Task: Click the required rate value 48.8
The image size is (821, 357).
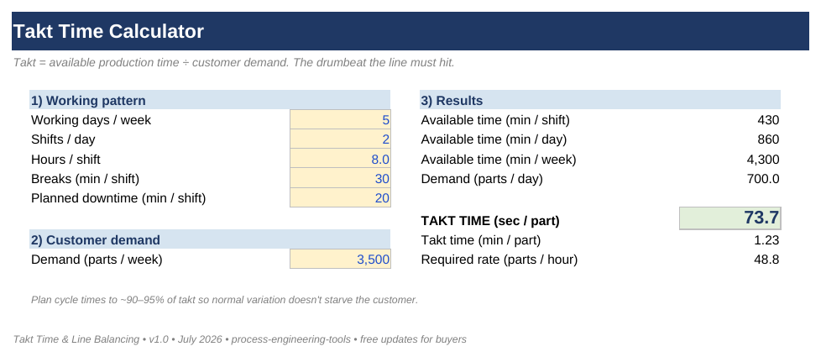Action: [x=767, y=260]
